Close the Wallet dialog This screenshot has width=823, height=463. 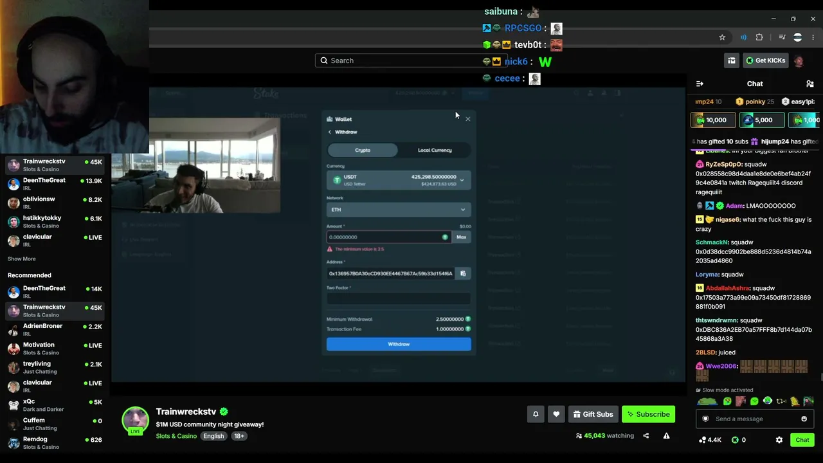468,119
